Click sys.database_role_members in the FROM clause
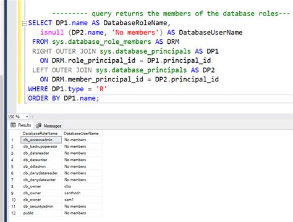The width and height of the screenshot is (293, 222). 101,42
